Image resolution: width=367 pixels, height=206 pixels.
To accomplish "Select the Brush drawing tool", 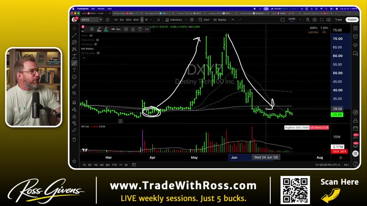I will click(x=74, y=63).
